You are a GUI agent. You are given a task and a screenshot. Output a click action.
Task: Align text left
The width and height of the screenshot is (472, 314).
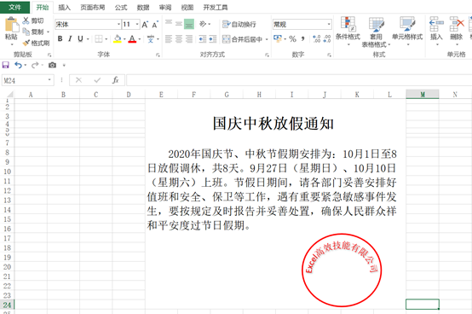(169, 39)
